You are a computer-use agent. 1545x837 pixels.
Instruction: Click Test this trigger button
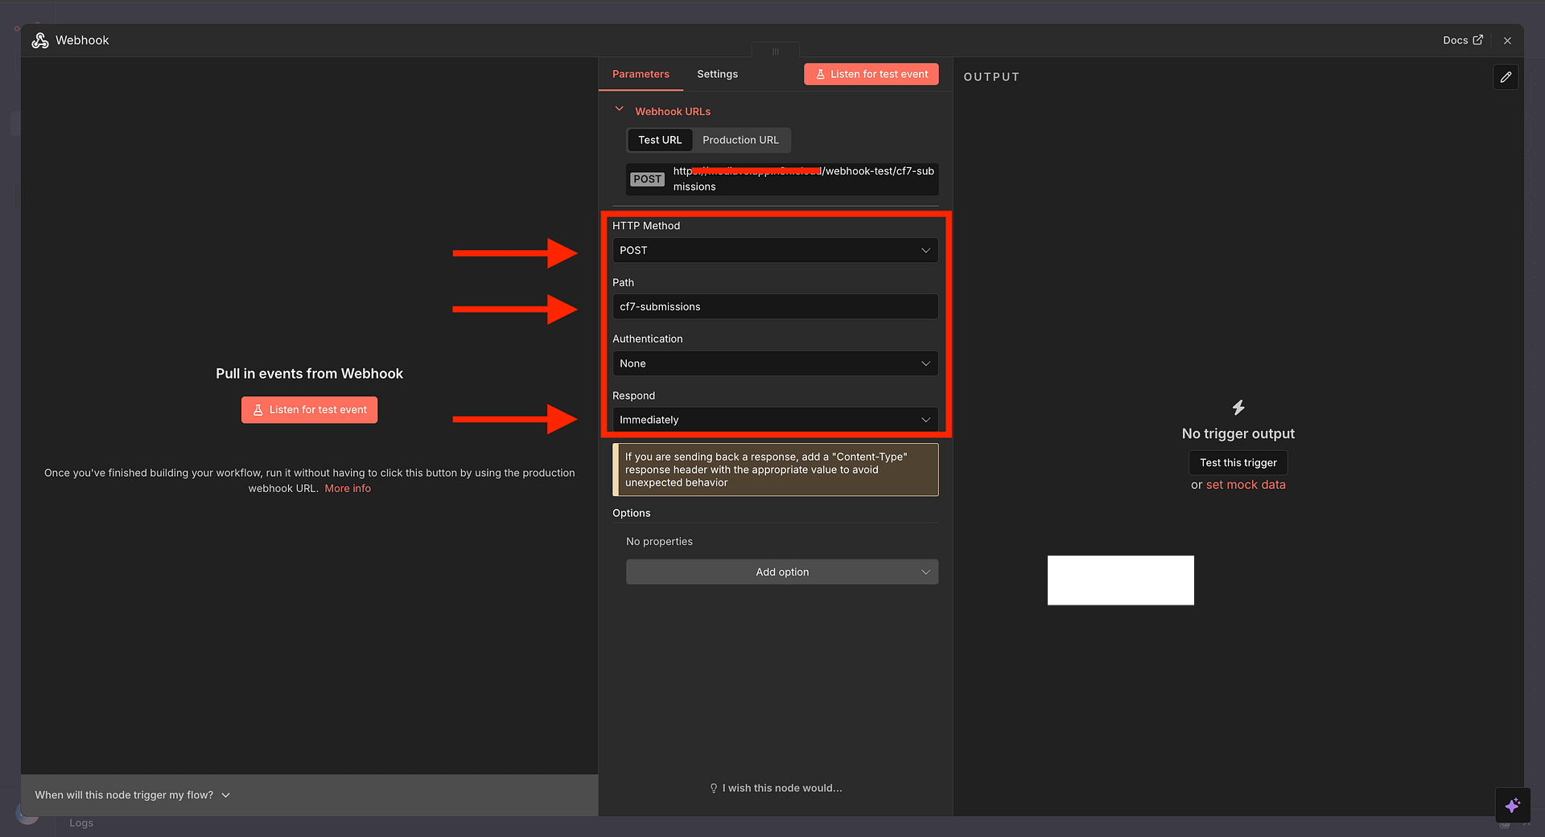coord(1238,462)
